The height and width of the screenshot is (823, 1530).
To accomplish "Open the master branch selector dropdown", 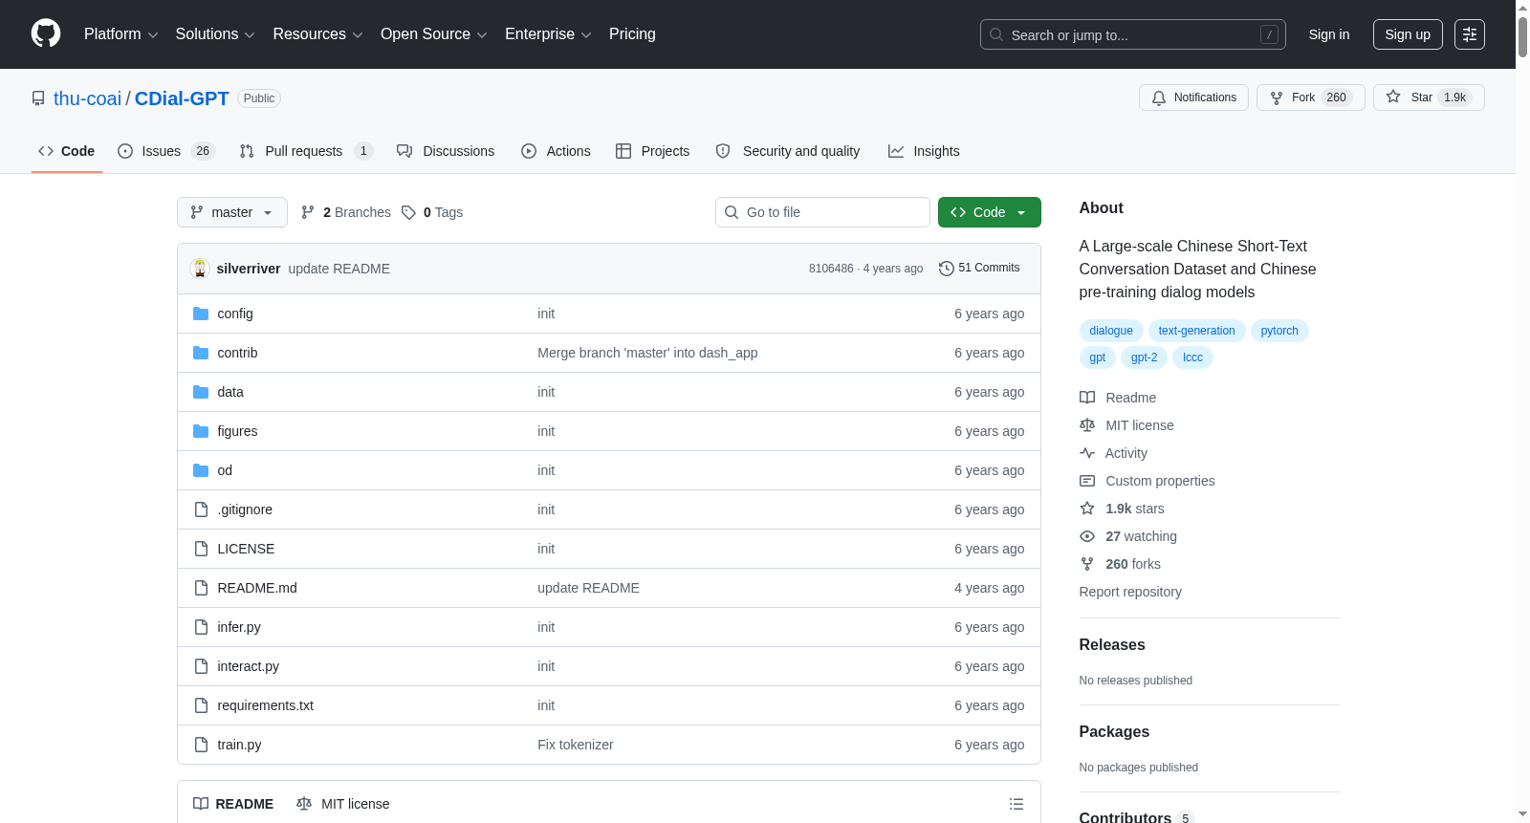I will coord(232,212).
